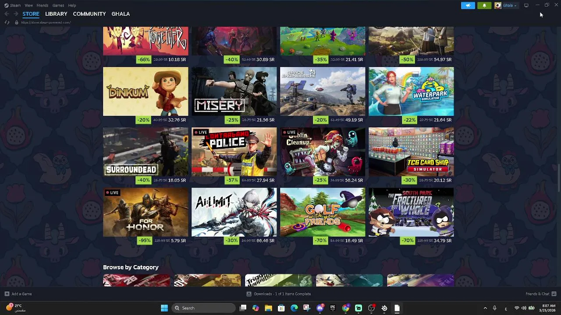Click the store URL address bar
Viewport: 561px width, 315px height.
pyautogui.click(x=46, y=22)
